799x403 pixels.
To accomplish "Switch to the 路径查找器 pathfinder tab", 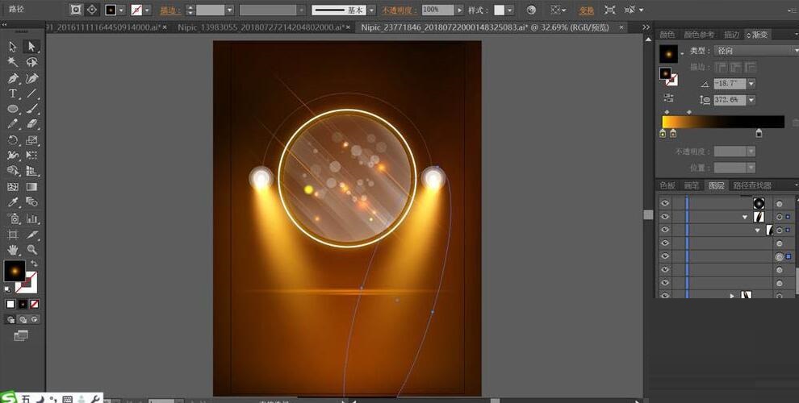I will click(x=752, y=185).
